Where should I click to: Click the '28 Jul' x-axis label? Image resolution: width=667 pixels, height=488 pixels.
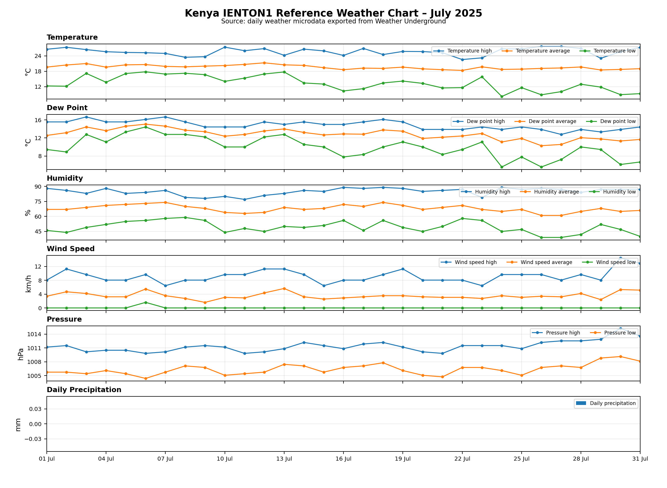581,459
